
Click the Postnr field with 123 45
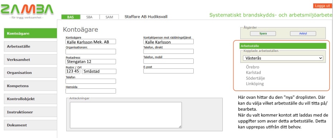[73, 71]
